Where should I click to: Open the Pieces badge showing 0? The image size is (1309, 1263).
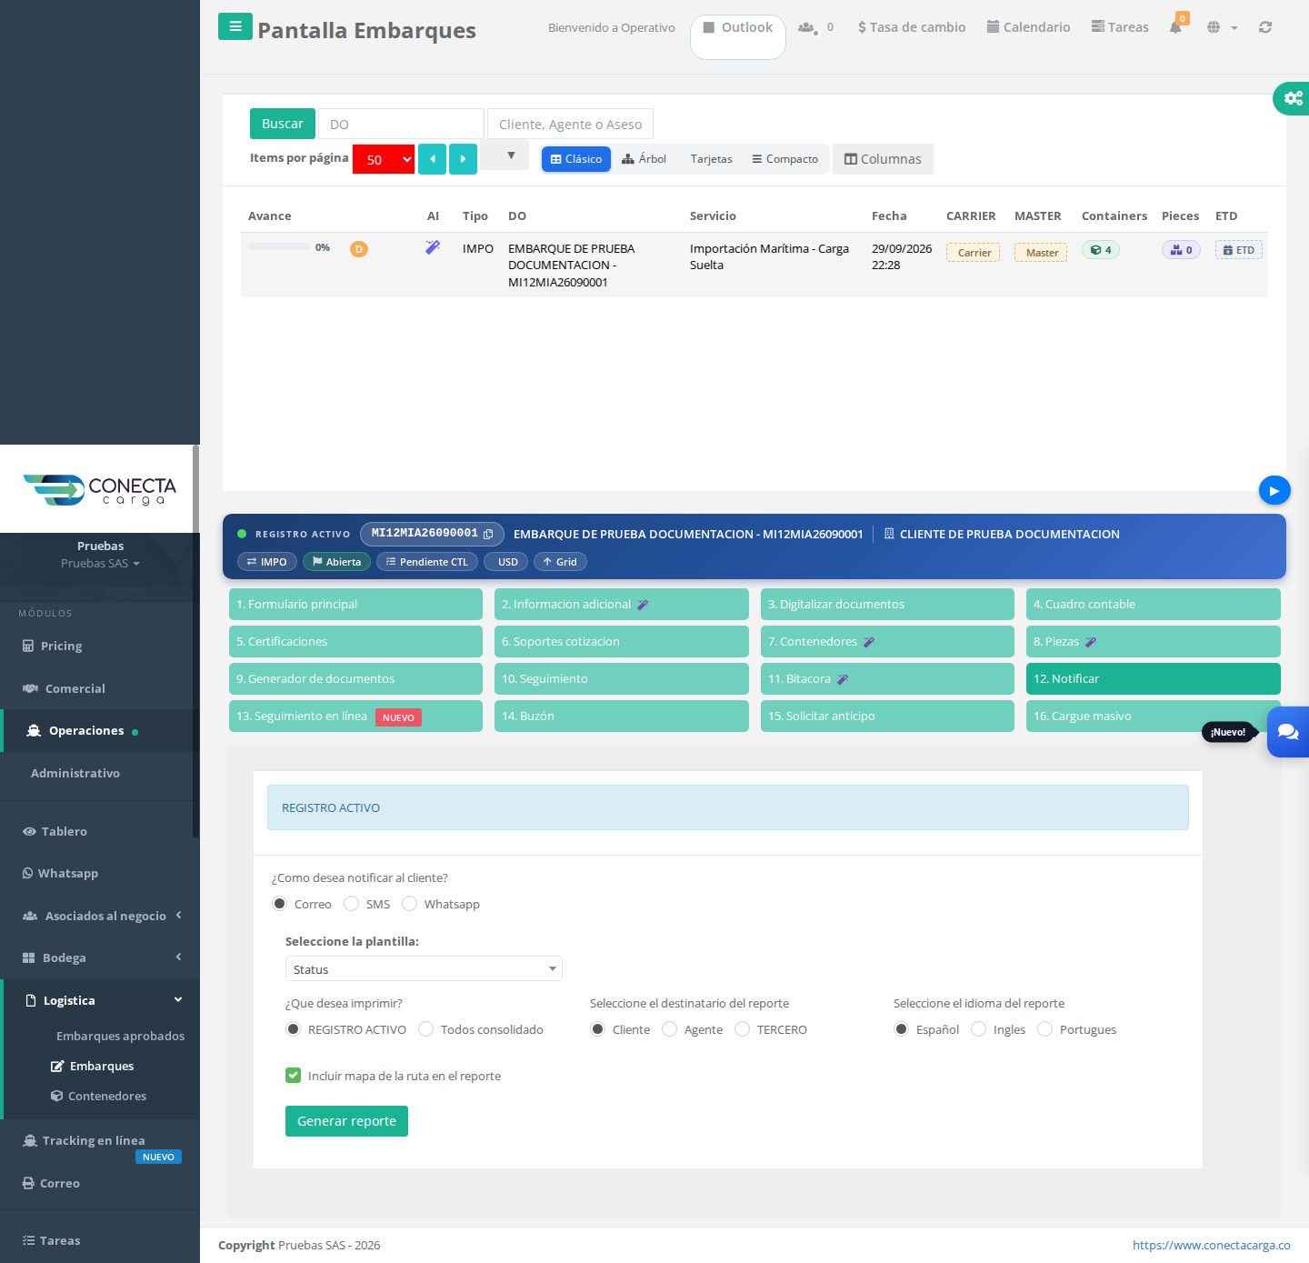(x=1181, y=250)
